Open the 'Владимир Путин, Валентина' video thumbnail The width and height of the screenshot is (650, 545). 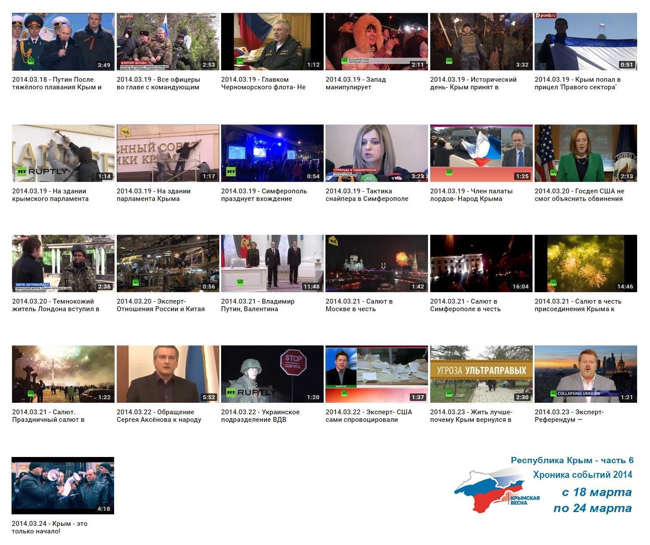[272, 264]
